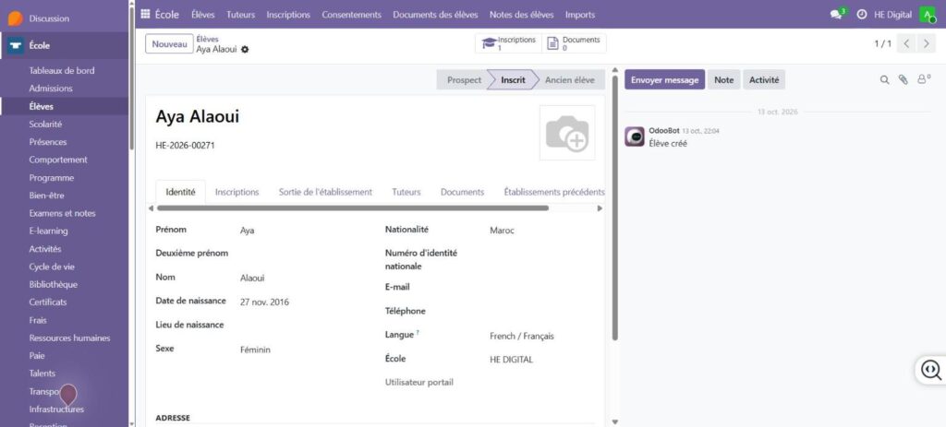Set status to Ancien élève
This screenshot has width=946, height=427.
click(569, 79)
